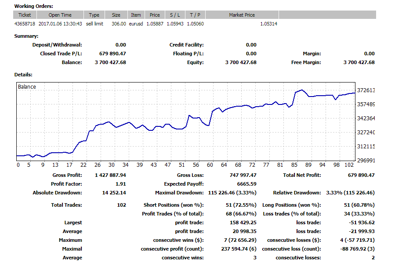Click the 372613 label on chart axis
395x262 pixels.
[x=366, y=90]
